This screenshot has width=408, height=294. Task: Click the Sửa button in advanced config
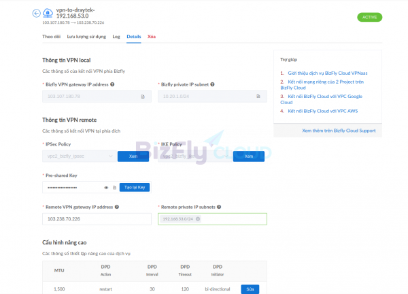point(250,289)
